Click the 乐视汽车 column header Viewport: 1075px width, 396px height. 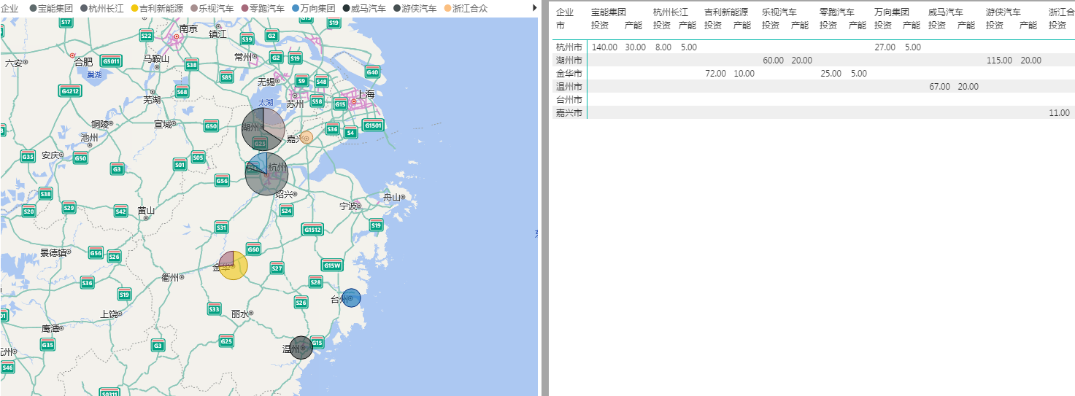[779, 13]
